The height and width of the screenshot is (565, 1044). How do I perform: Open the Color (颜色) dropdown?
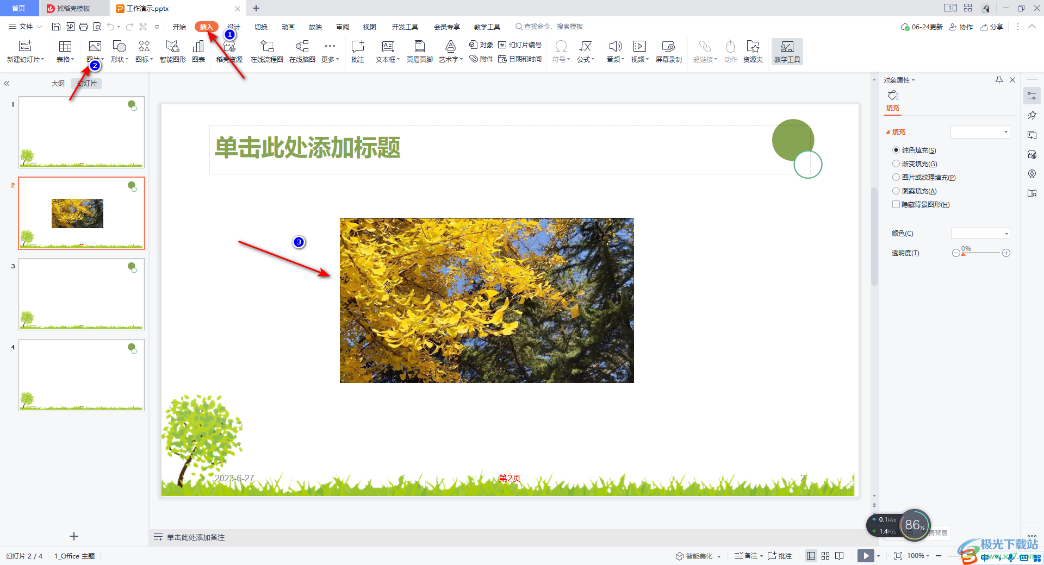tap(980, 234)
